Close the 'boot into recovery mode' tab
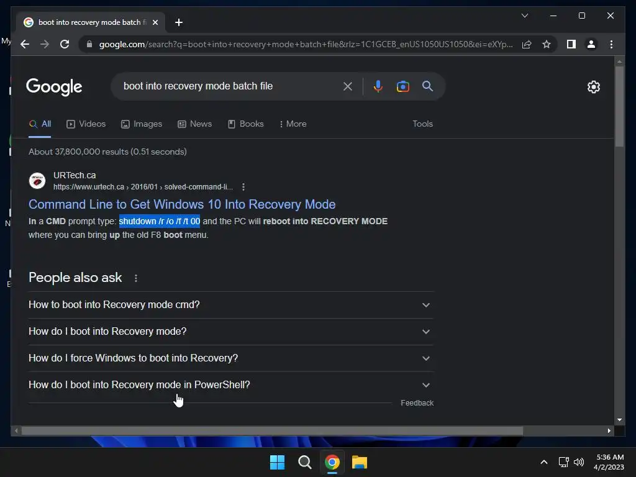 (155, 22)
